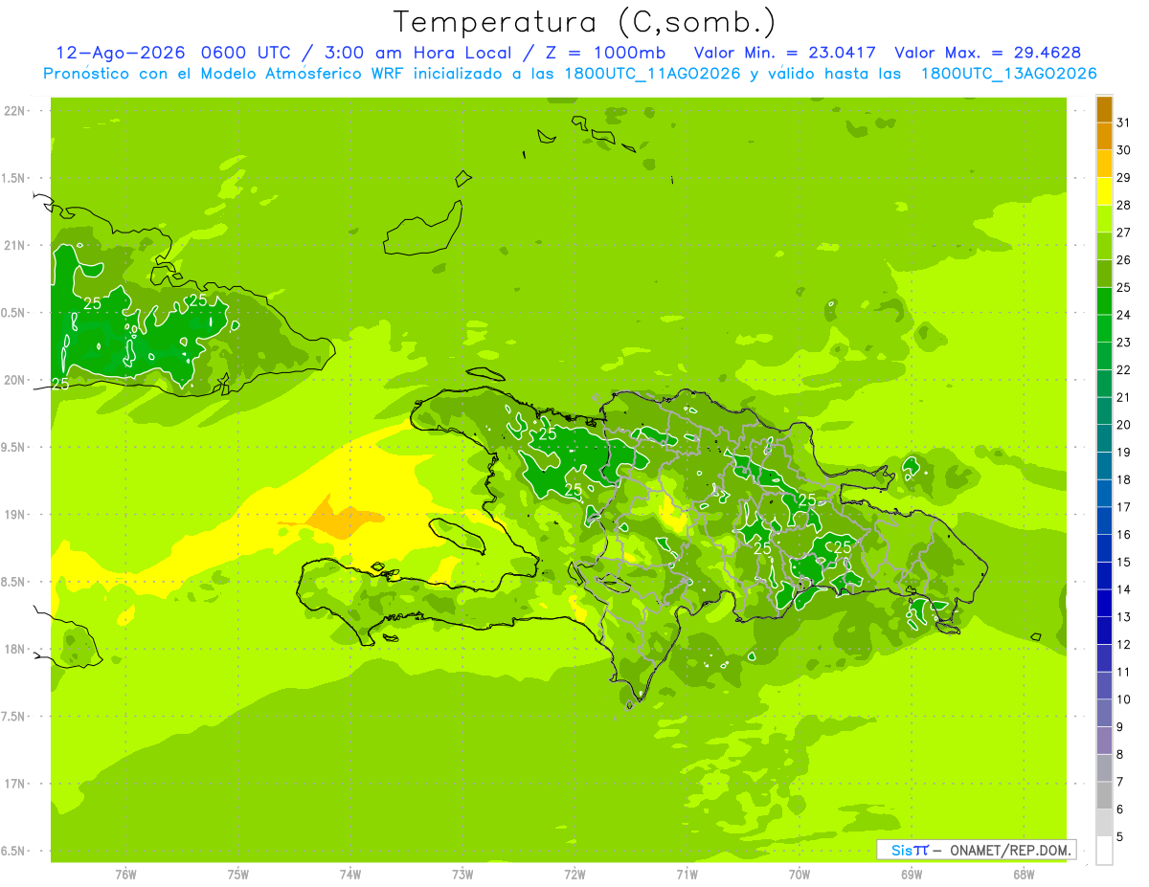Click the 76W longitude axis label
Image resolution: width=1149 pixels, height=887 pixels.
(125, 874)
